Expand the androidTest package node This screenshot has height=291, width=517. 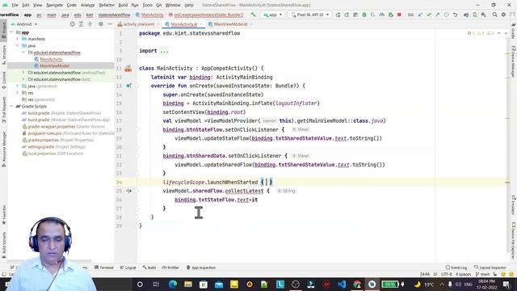coord(23,73)
